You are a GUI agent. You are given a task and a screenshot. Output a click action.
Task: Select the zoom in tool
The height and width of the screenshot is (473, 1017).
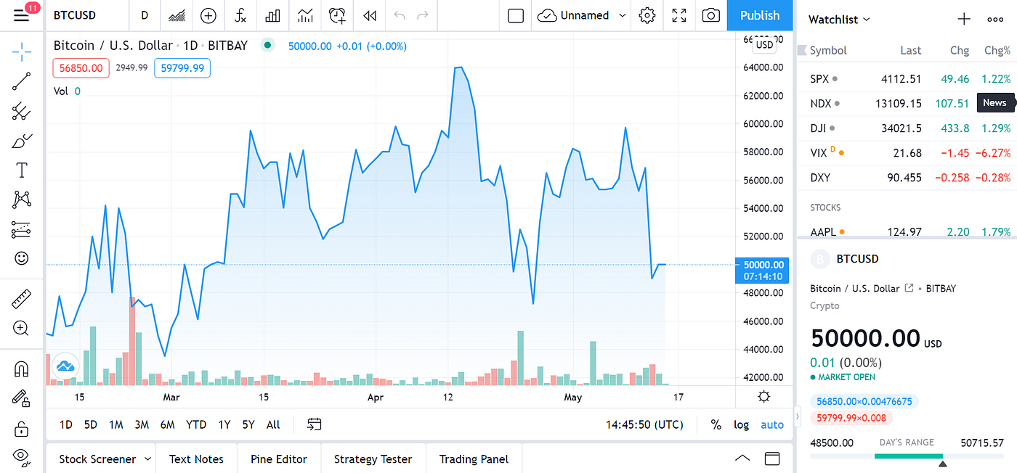tap(22, 328)
